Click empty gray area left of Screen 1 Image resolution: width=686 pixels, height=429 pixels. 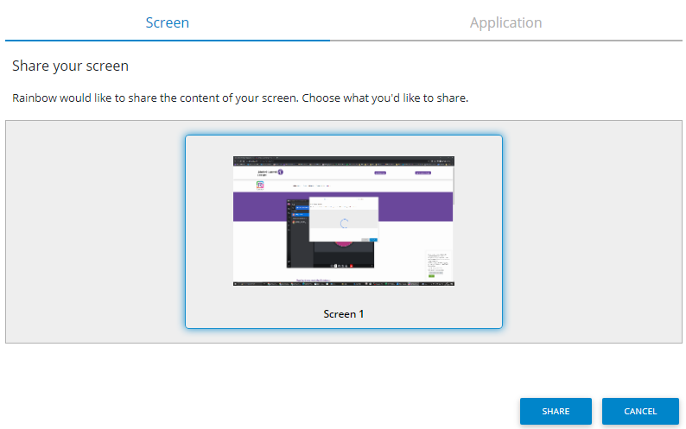pyautogui.click(x=95, y=231)
